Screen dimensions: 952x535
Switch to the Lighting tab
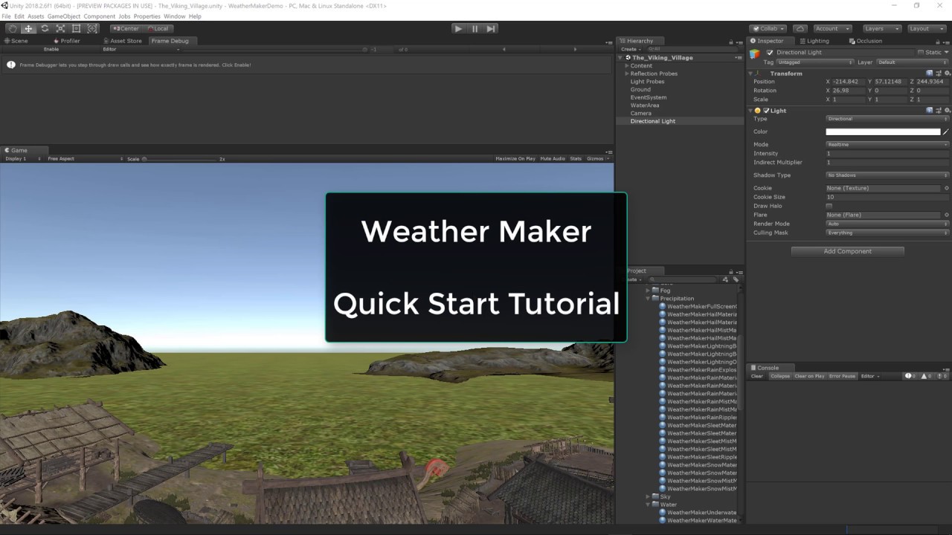click(815, 41)
